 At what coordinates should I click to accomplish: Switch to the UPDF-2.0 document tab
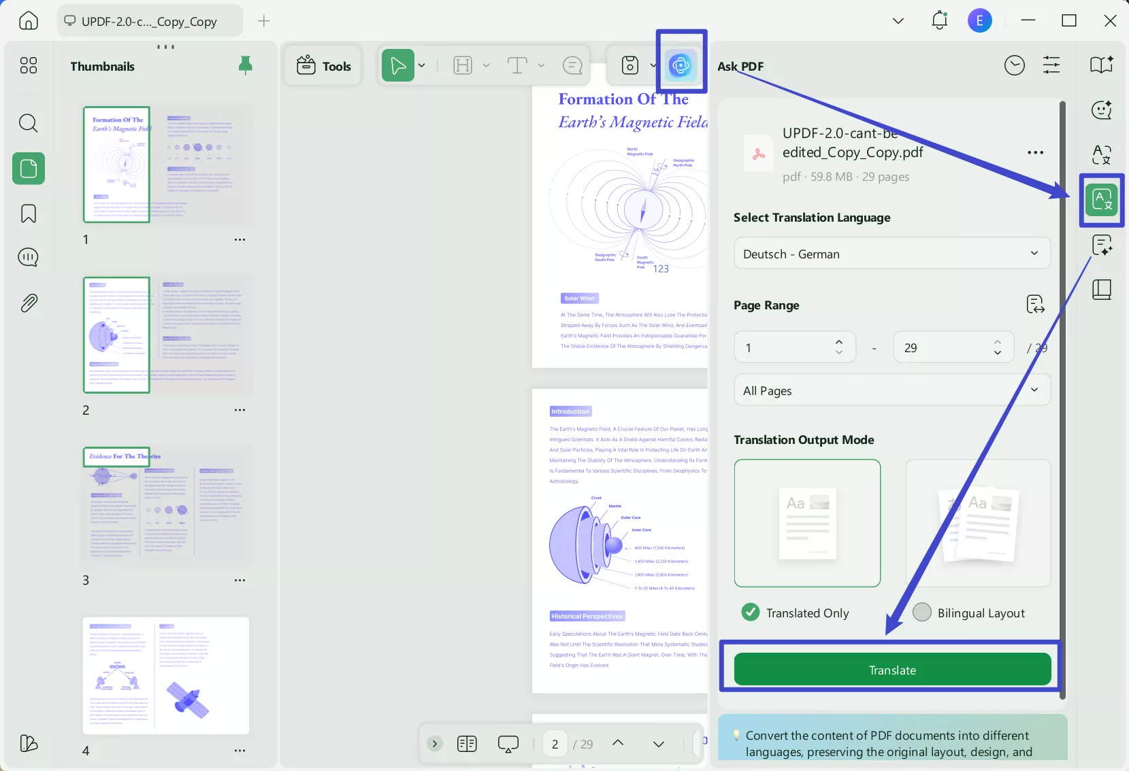(150, 20)
